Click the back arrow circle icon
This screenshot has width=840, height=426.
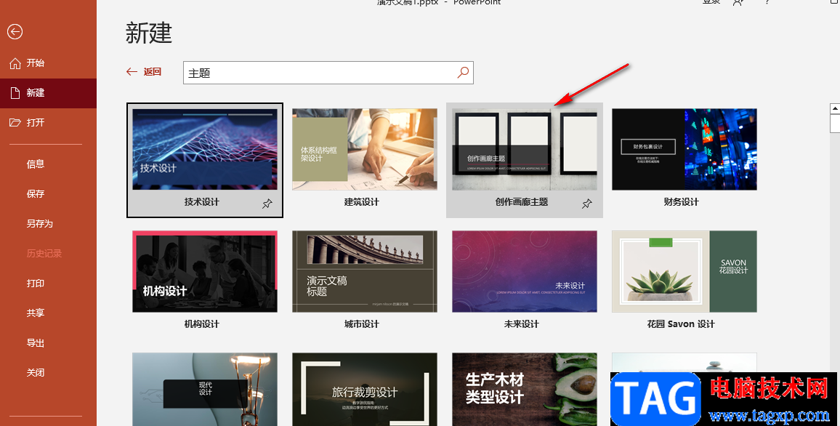pyautogui.click(x=15, y=31)
